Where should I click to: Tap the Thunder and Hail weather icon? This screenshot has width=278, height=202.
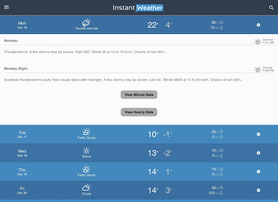pos(86,23)
